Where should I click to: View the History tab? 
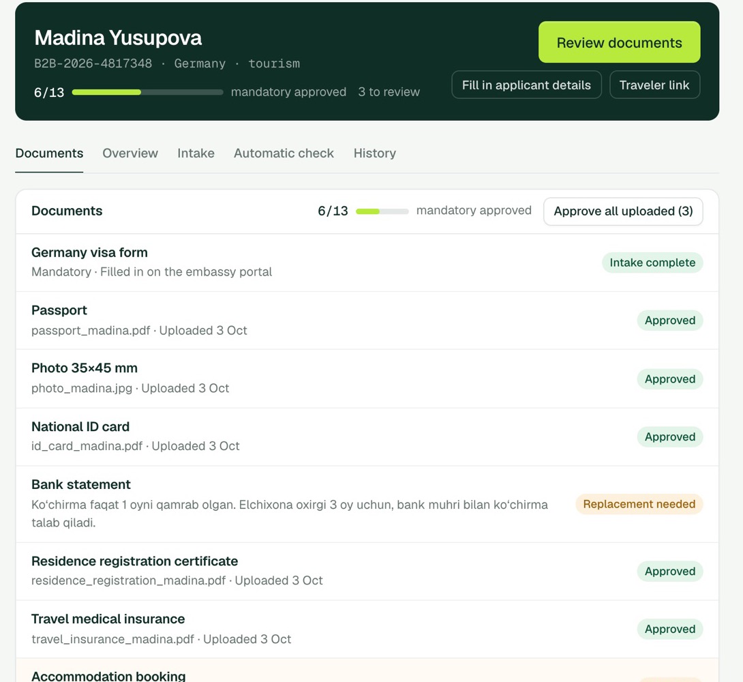tap(375, 153)
